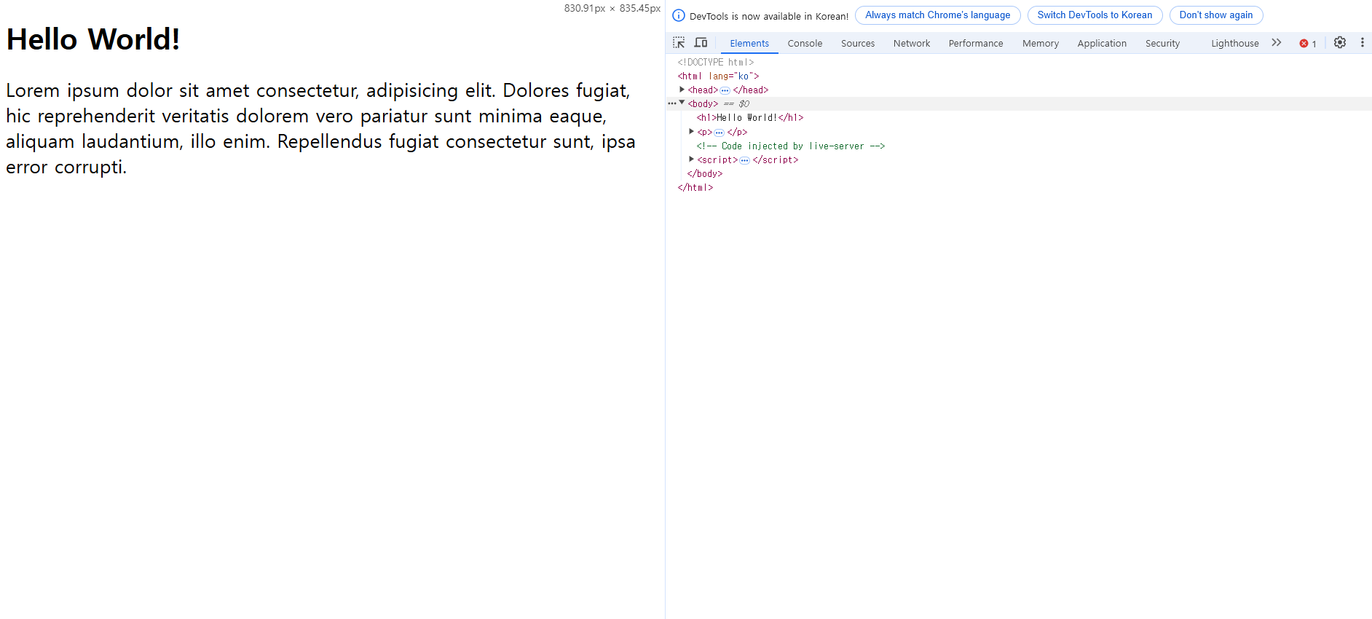Expand the p element node
Screen dimensions: 1372x619
691,132
